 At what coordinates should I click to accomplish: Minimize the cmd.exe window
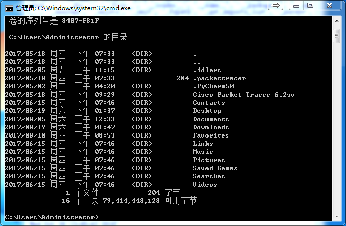pyautogui.click(x=296, y=5)
